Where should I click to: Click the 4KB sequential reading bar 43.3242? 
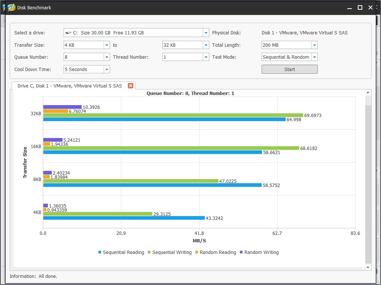124,218
